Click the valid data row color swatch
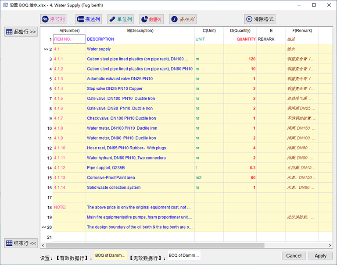 [110, 255]
